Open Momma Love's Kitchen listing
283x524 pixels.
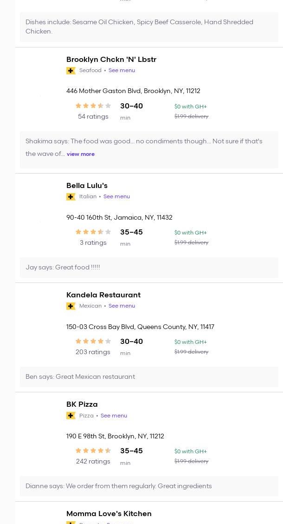109,514
